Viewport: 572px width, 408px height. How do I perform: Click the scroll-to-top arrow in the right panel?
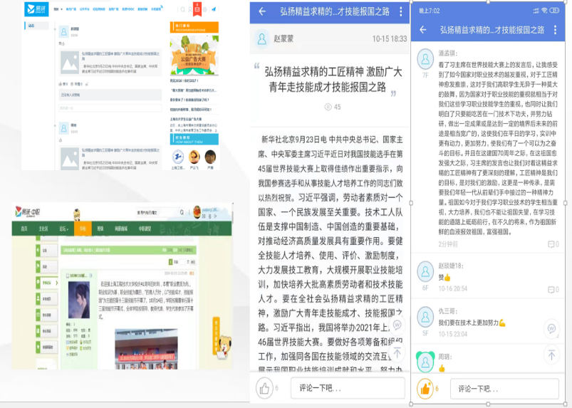[551, 354]
